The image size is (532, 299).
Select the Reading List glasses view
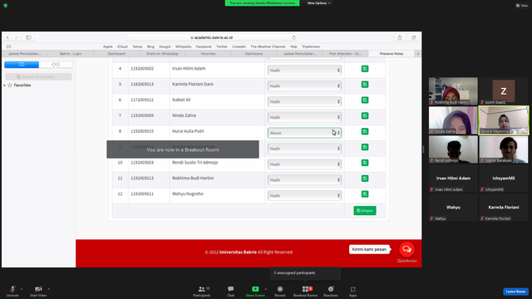point(56,65)
